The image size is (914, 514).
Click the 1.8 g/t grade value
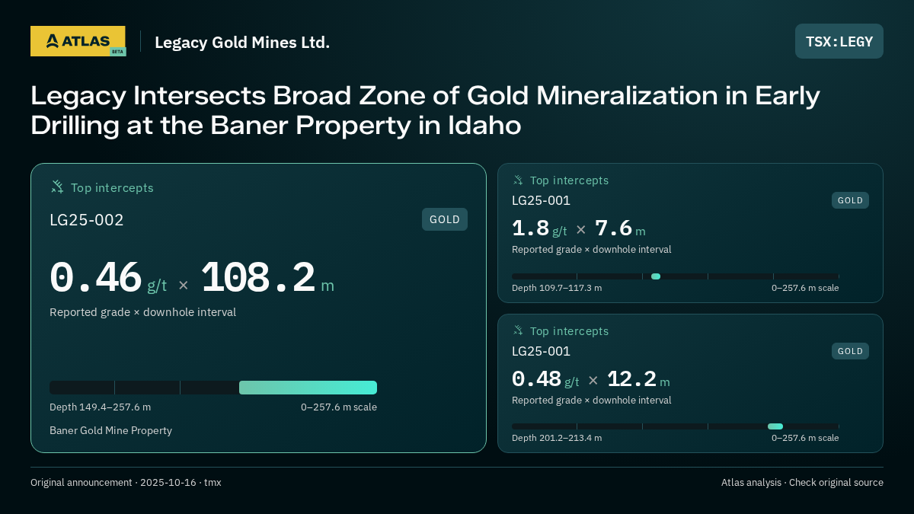tap(539, 228)
